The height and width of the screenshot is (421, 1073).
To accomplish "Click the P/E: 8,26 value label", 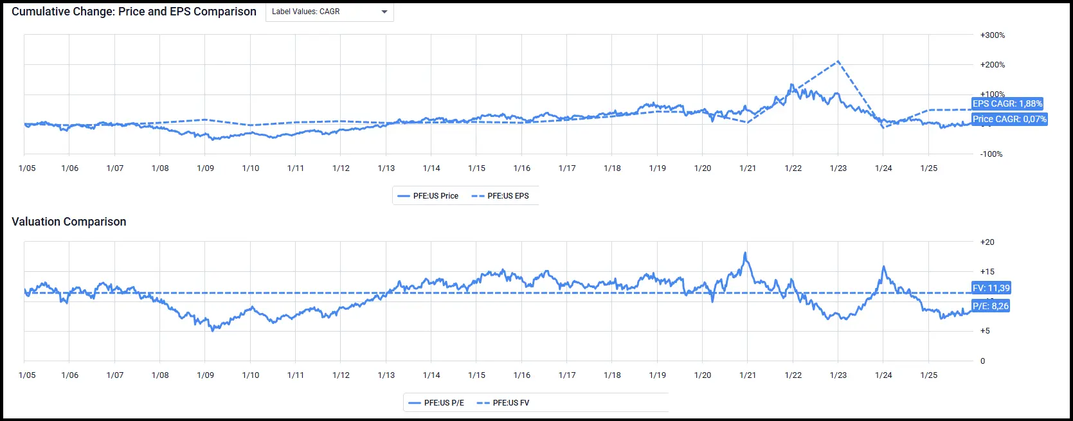I will tap(990, 306).
